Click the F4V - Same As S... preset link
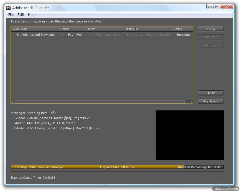 tap(109, 35)
